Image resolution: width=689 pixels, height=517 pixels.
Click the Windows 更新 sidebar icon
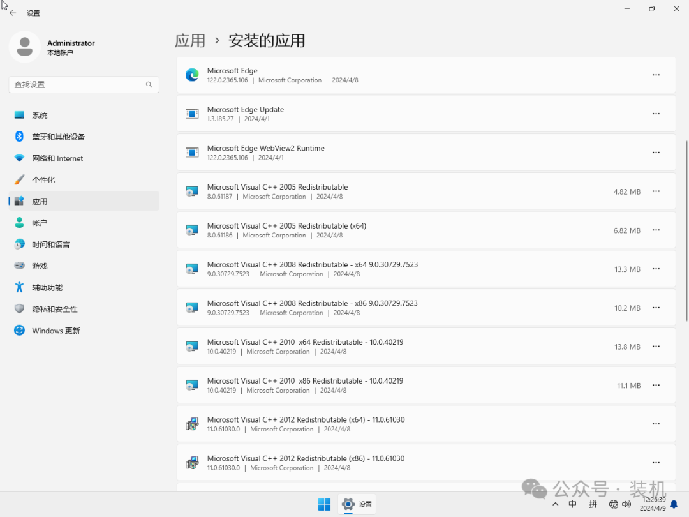(x=18, y=331)
